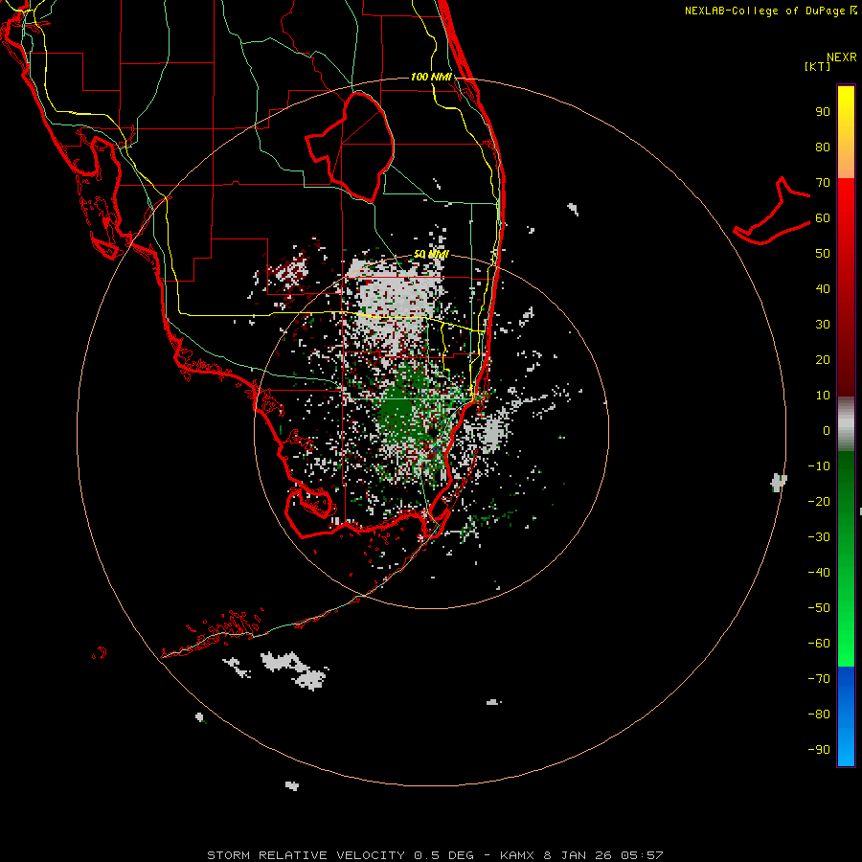Click the 100 NMI range ring label
Image resolution: width=862 pixels, height=862 pixels.
pyautogui.click(x=431, y=77)
